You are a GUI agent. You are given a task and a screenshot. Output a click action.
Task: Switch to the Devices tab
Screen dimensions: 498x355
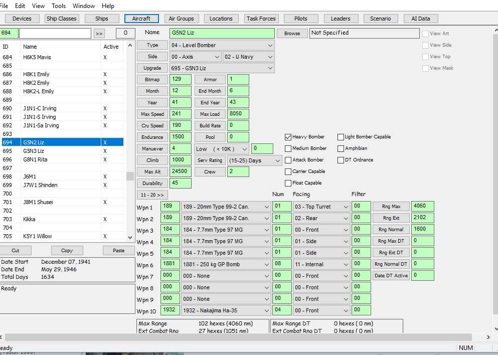[x=22, y=19]
